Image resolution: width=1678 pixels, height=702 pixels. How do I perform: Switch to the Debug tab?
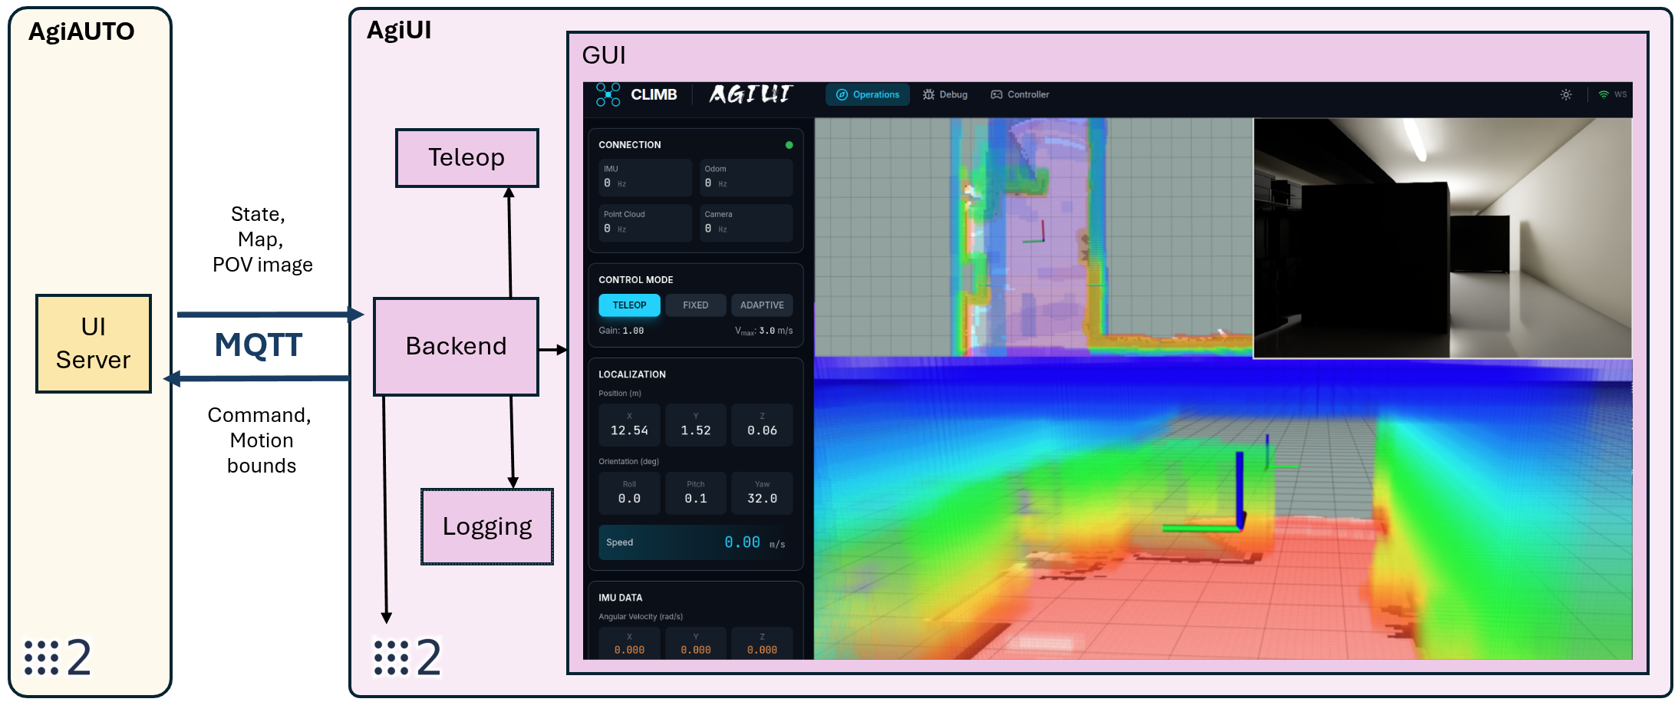pyautogui.click(x=944, y=94)
